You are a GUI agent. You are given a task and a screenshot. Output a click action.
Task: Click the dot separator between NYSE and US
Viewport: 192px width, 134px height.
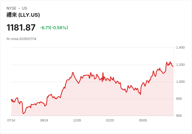pyautogui.click(x=19, y=8)
